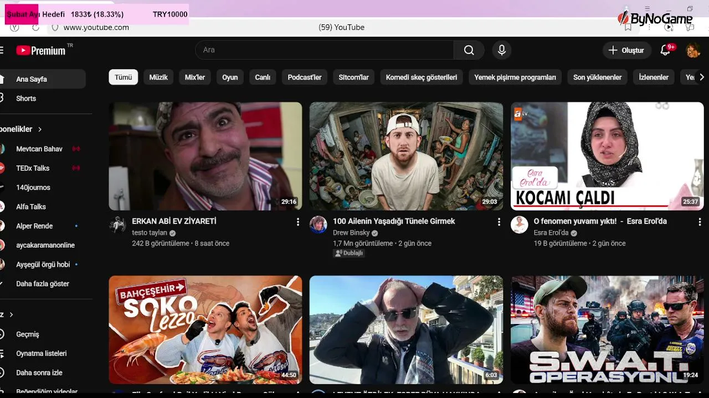The image size is (709, 398).
Task: Open 100 Ailenin tünel video thumbnail
Action: pyautogui.click(x=406, y=156)
